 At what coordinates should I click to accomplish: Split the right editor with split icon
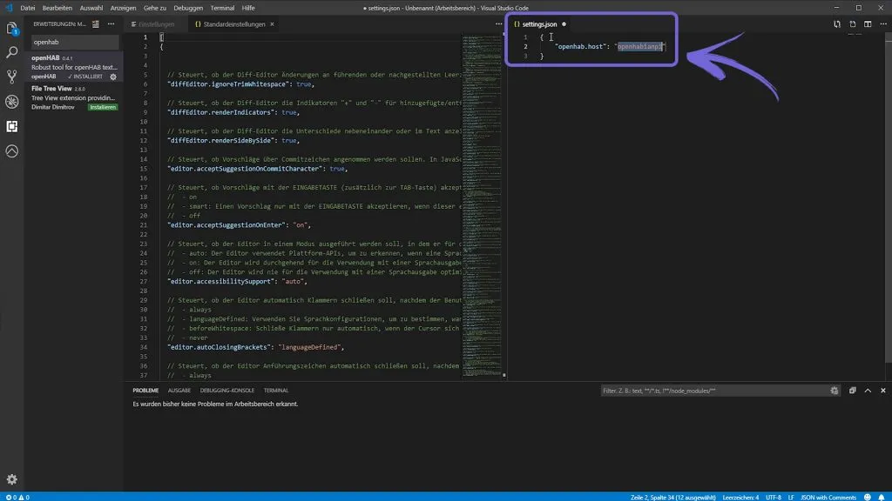(868, 23)
